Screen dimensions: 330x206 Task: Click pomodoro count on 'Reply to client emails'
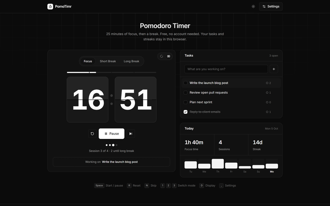pyautogui.click(x=269, y=112)
